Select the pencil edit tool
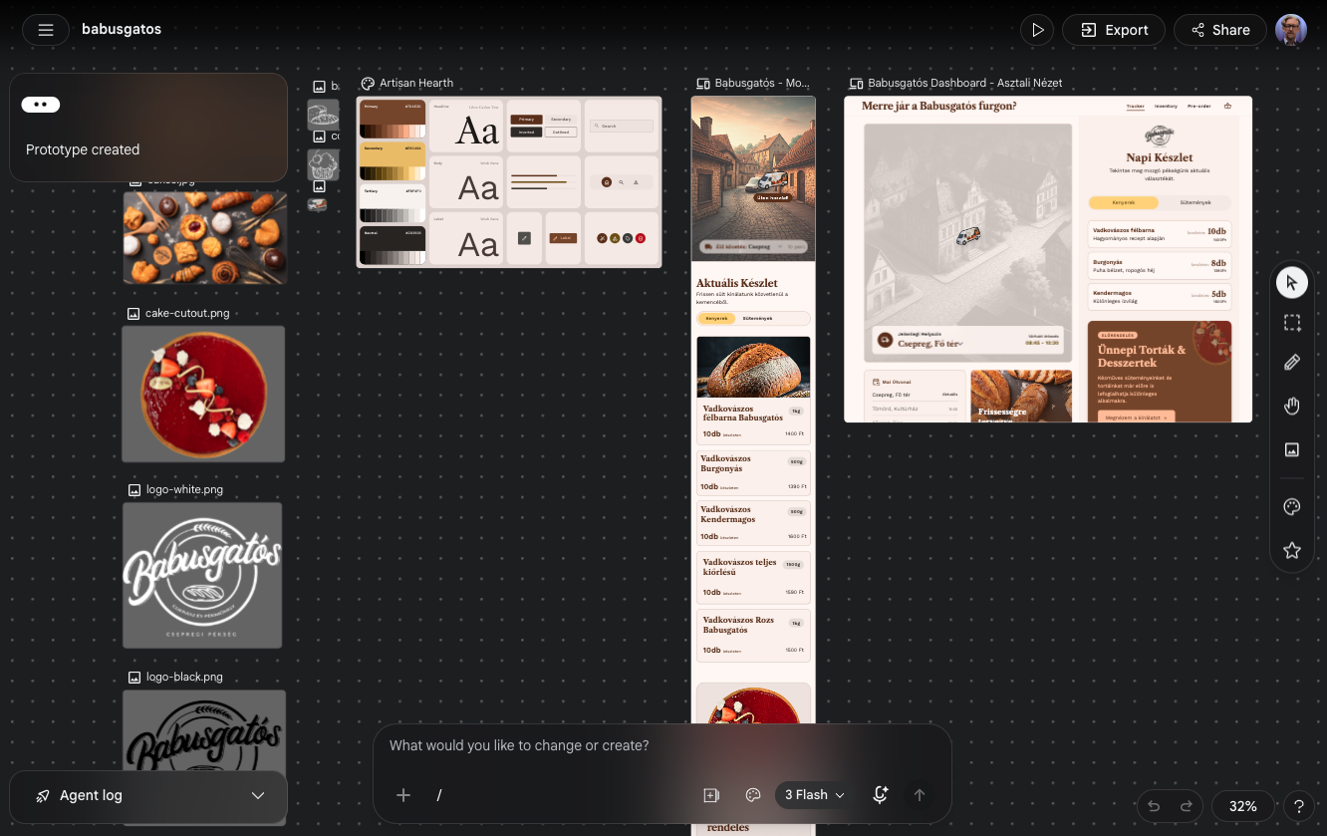Screen dimensions: 1327x836 point(1292,363)
